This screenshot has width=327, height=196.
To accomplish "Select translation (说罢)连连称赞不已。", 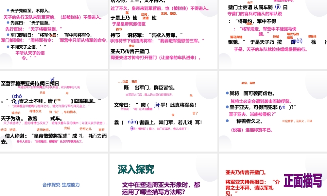I will (252, 130).
